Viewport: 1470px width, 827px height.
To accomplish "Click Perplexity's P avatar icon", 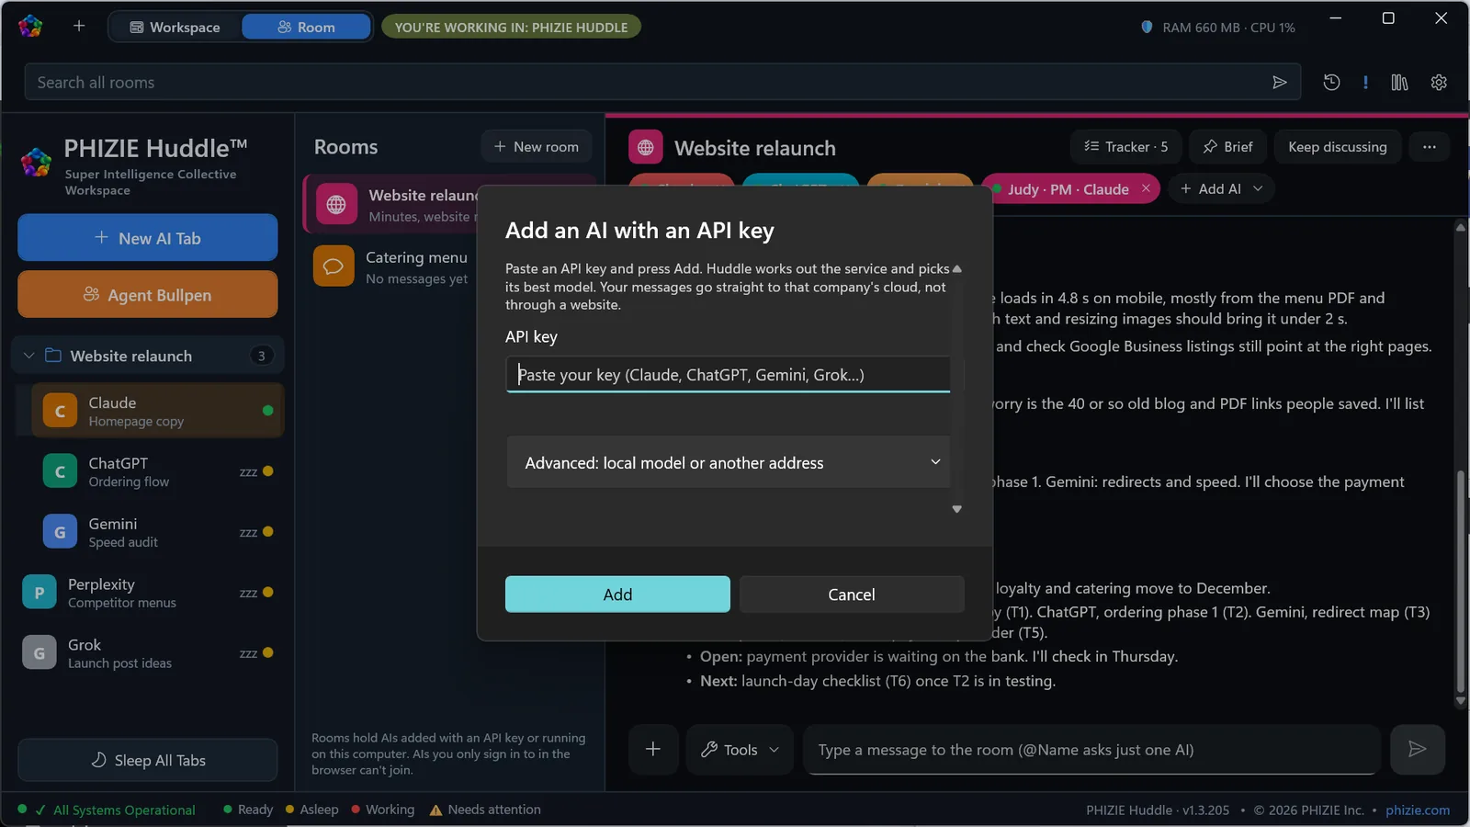I will (40, 593).
